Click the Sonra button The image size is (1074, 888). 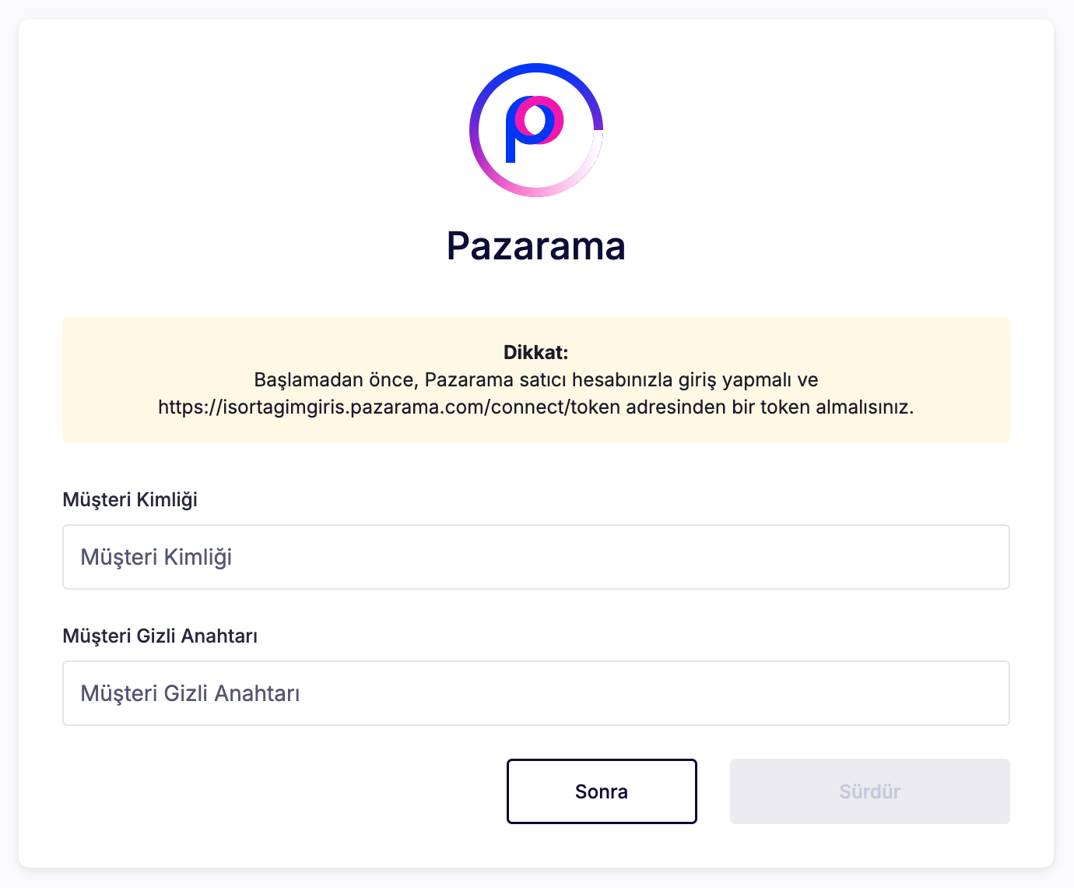coord(602,791)
